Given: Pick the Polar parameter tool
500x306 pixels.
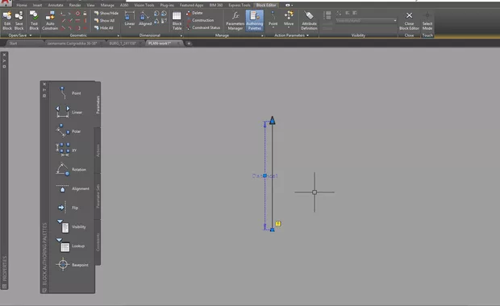Looking at the screenshot, I should [68, 131].
